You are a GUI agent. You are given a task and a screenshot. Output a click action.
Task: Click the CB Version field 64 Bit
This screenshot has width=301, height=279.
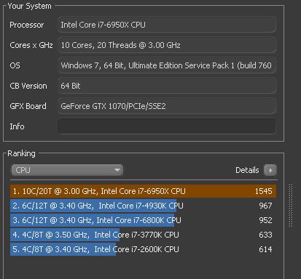[167, 86]
